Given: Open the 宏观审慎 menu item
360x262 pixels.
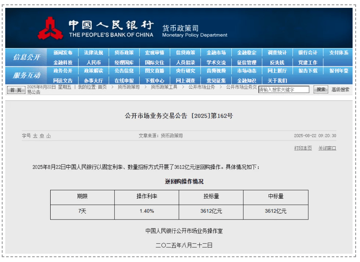Looking at the screenshot, I should point(154,53).
